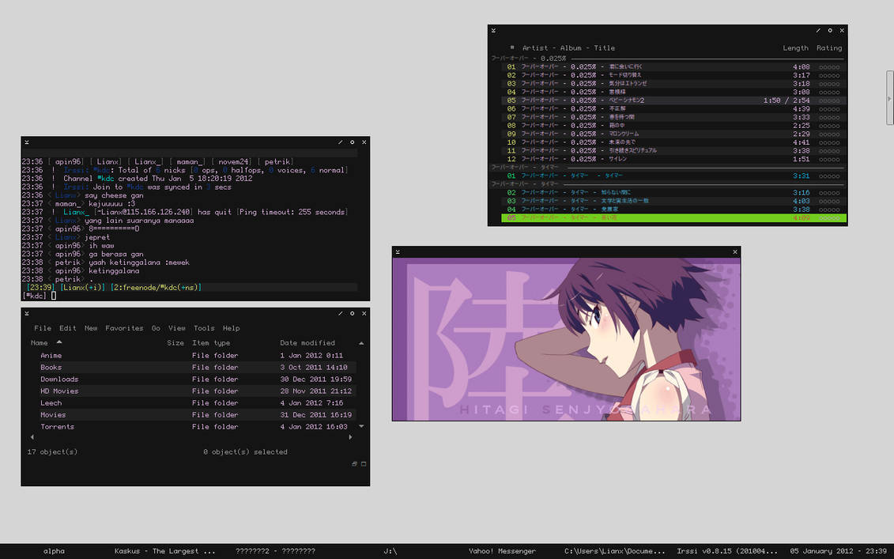Open the sidebar handle on right screen edge
The image size is (894, 559).
click(x=890, y=98)
